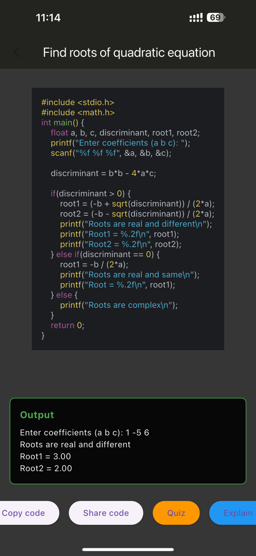Image resolution: width=256 pixels, height=556 pixels.
Task: Tap the Root2 = 2.00 output line
Action: coord(46,469)
